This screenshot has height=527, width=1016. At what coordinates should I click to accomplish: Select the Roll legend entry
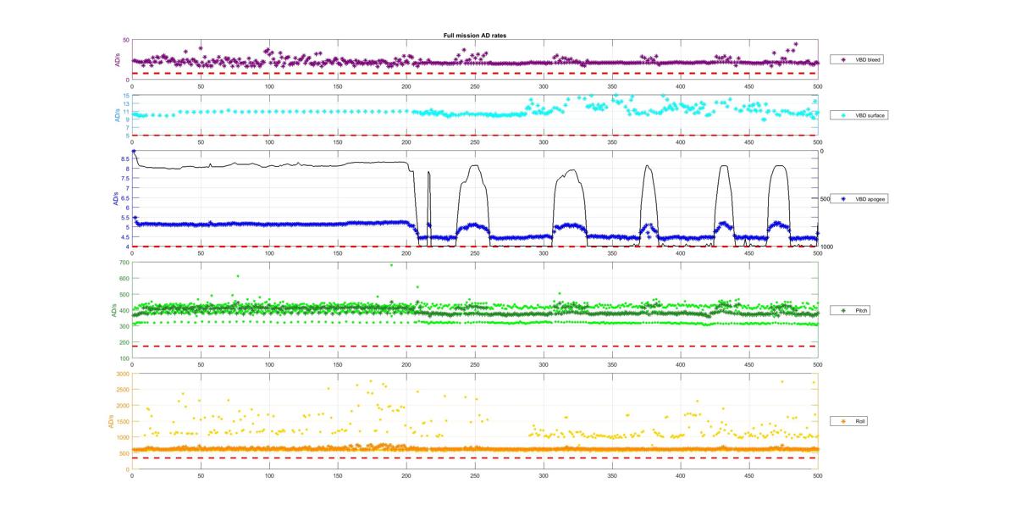tap(851, 421)
